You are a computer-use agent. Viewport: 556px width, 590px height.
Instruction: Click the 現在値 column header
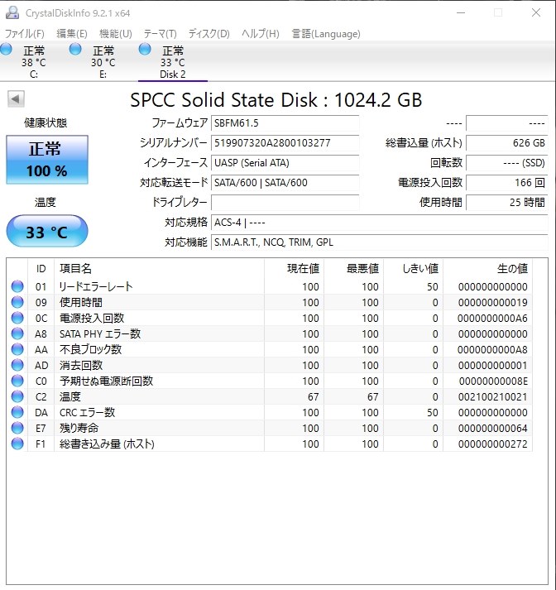pyautogui.click(x=295, y=269)
